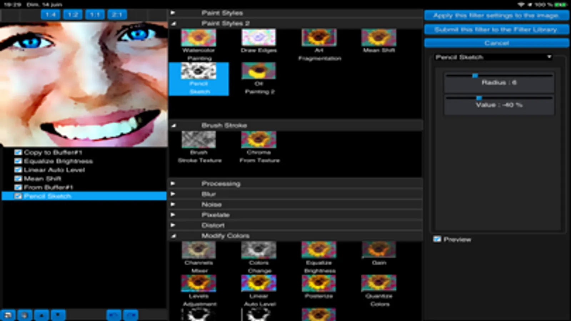Click the Cancel button
This screenshot has width=571, height=321.
point(496,43)
